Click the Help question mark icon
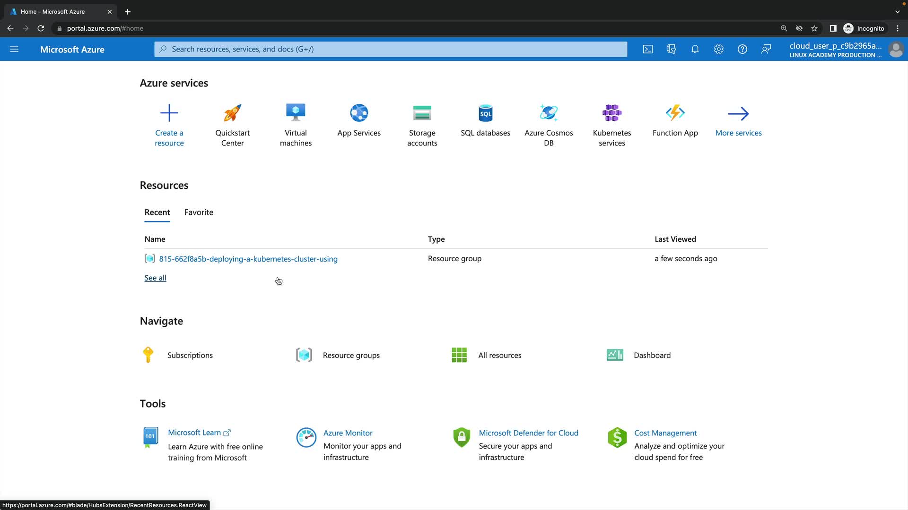The image size is (908, 510). [x=742, y=49]
